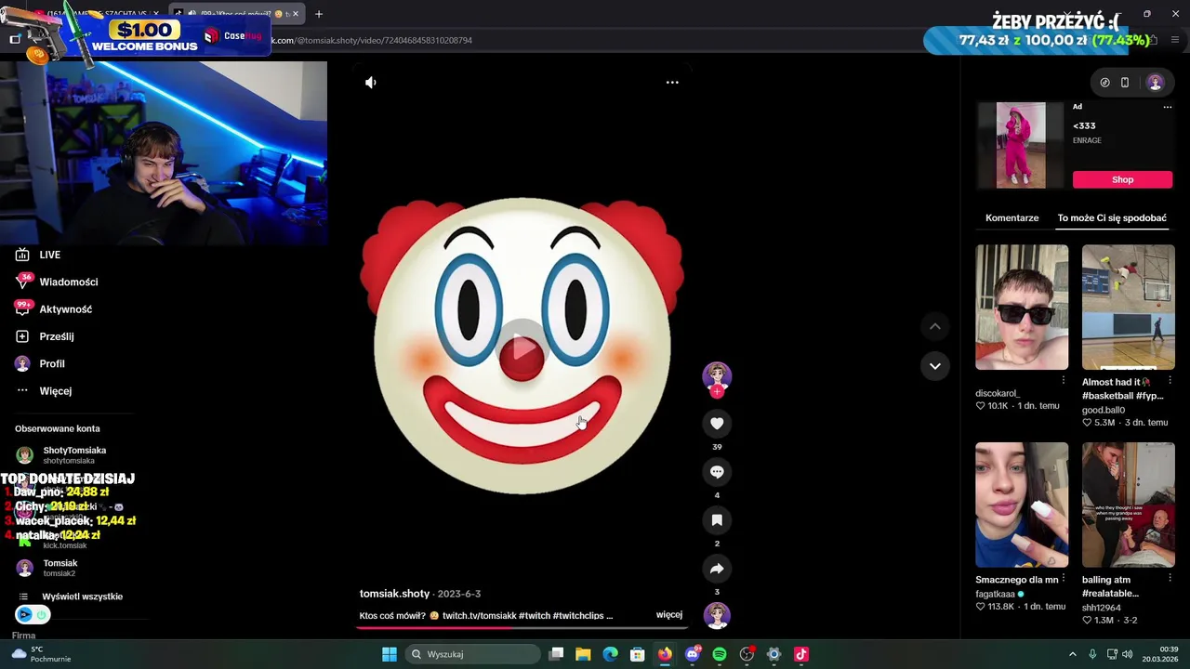Screen dimensions: 1190x669
Task: Open discokarol_ video thumbnail with sunglasses
Action: click(x=1022, y=308)
